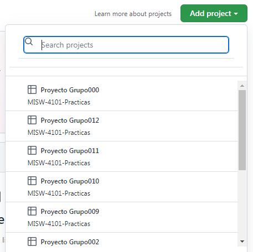Select Proyecto Grupo000 from the list
Image resolution: width=253 pixels, height=252 pixels.
click(121, 96)
